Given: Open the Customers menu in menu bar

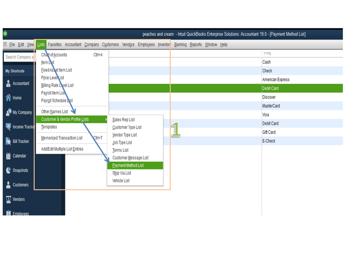Looking at the screenshot, I should click(x=111, y=44).
